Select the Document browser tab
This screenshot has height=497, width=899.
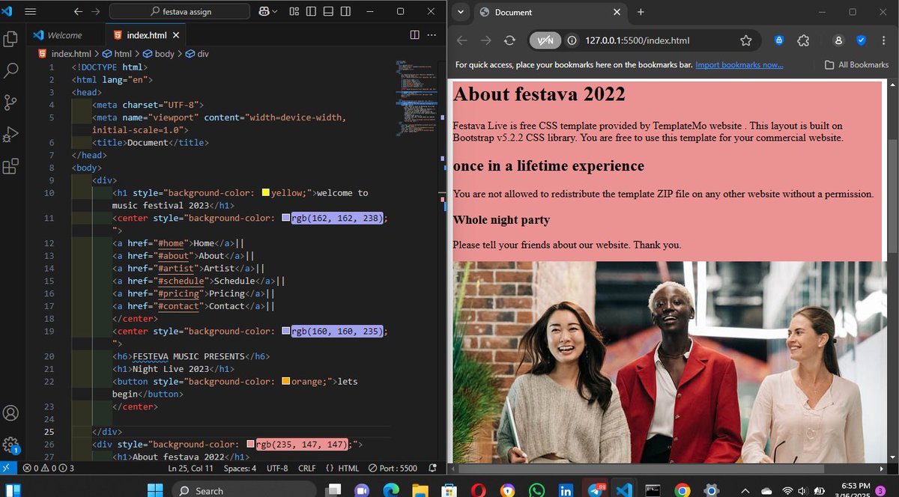tap(551, 12)
